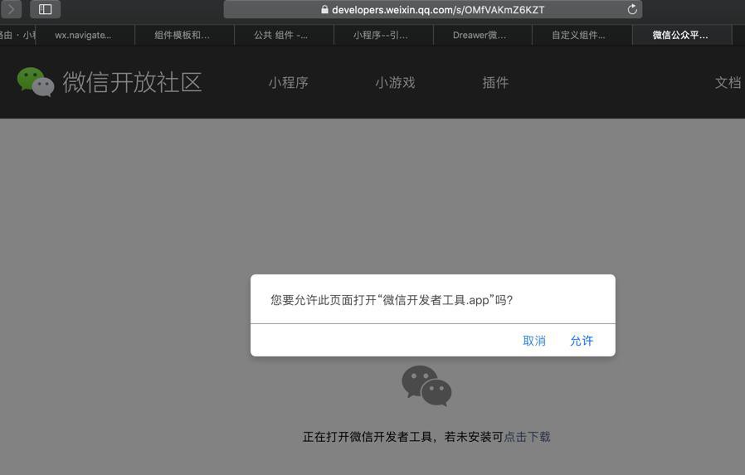Viewport: 745px width, 475px height.
Task: Switch to the wx.navigate... tab
Action: click(85, 35)
